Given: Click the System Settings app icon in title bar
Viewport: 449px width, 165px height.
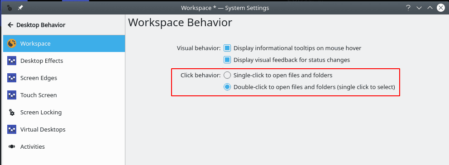Looking at the screenshot, I should pyautogui.click(x=10, y=8).
